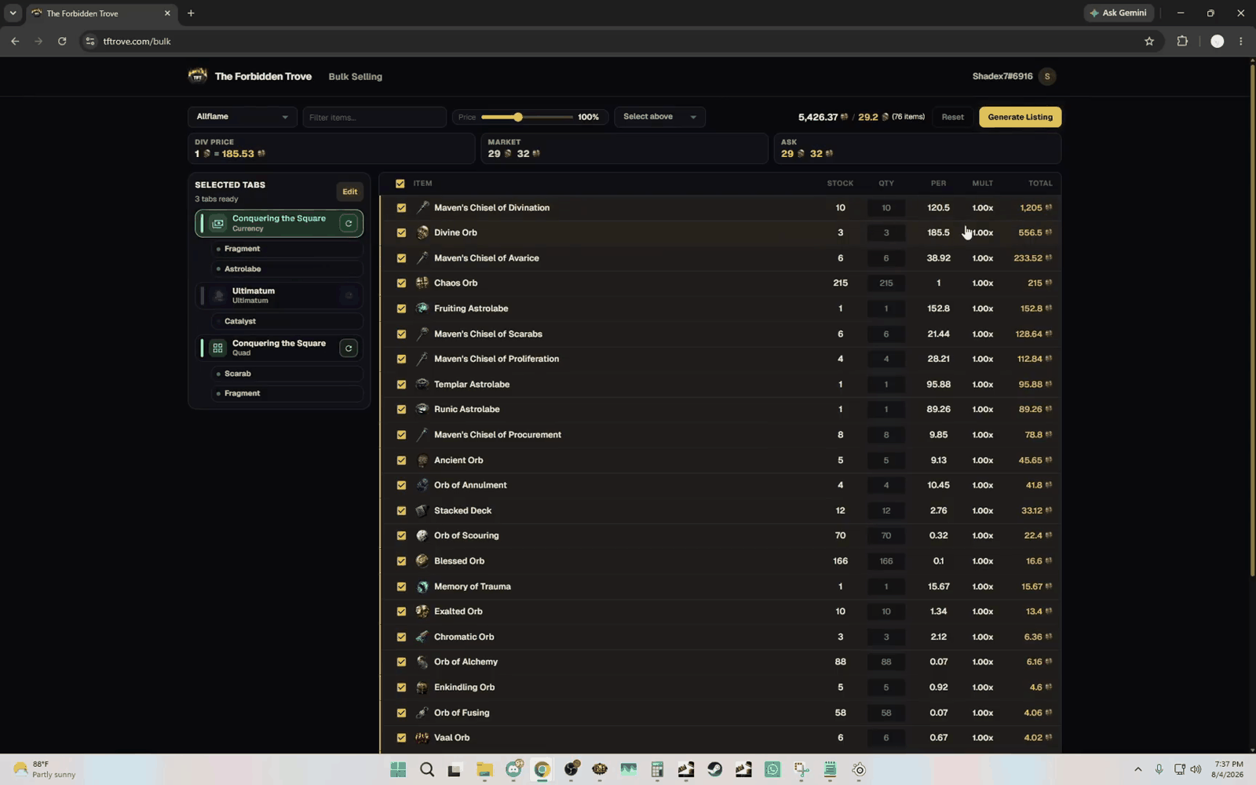Switch to The Forbidden Trove browser tab
The height and width of the screenshot is (785, 1256).
click(101, 13)
